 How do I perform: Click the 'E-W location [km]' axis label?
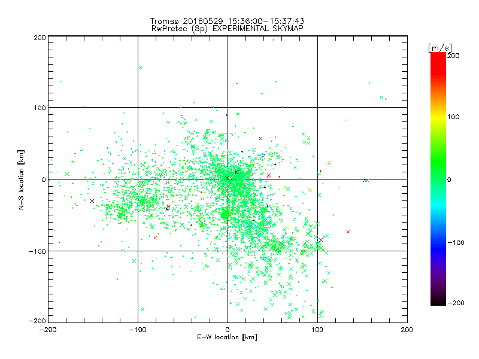coord(227,337)
